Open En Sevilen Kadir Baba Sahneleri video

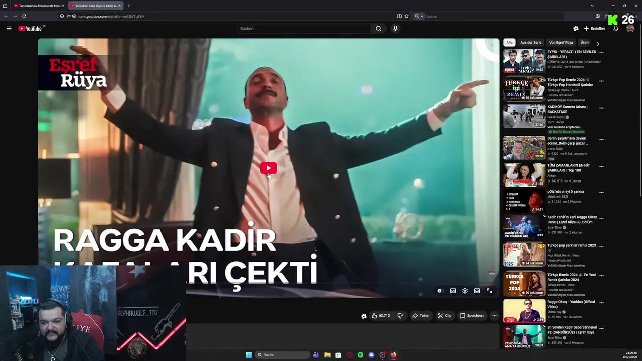(524, 336)
